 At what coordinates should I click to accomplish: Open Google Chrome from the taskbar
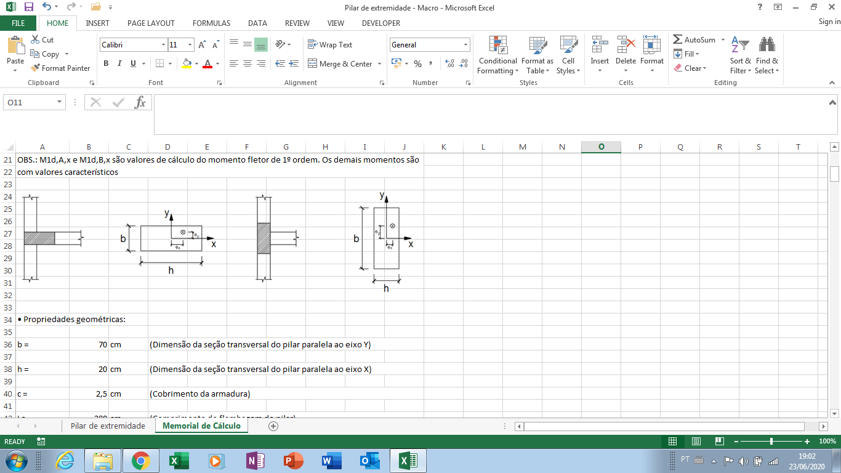click(x=140, y=461)
